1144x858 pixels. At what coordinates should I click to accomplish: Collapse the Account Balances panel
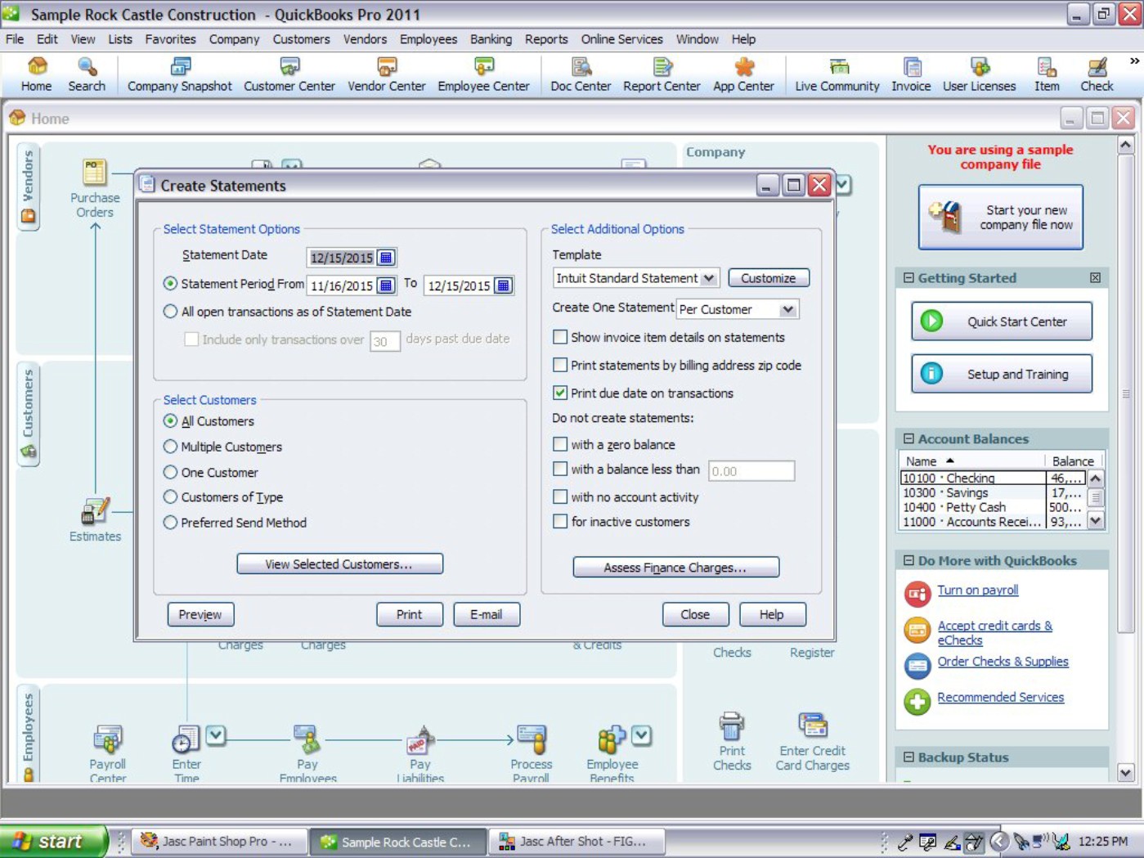(908, 439)
